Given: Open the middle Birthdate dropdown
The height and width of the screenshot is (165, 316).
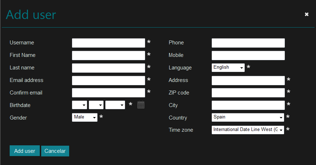Looking at the screenshot, I should [x=96, y=105].
